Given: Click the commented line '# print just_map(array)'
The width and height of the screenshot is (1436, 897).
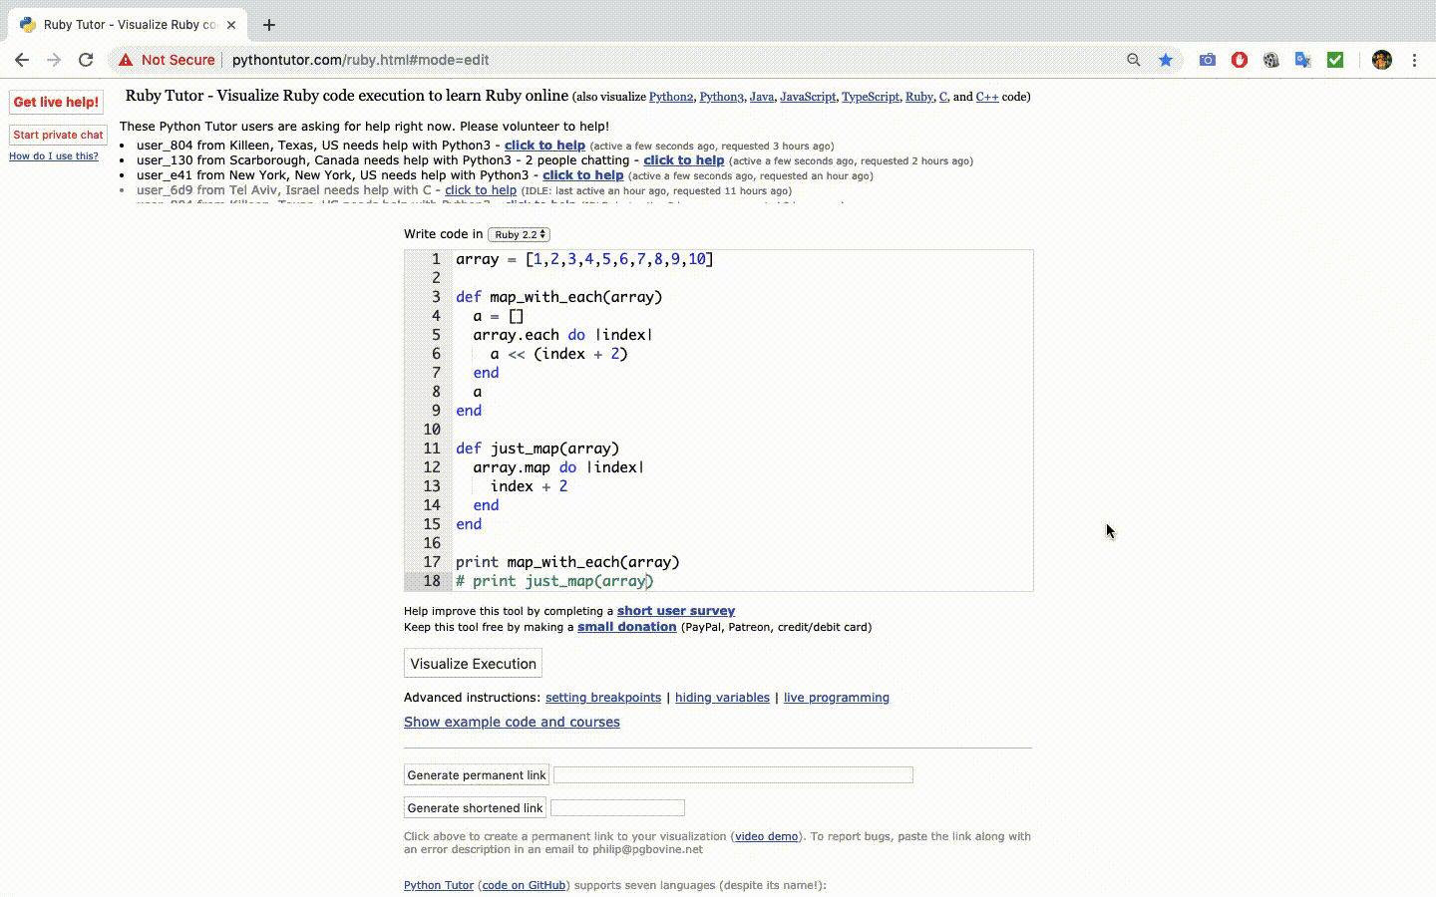Looking at the screenshot, I should point(554,581).
